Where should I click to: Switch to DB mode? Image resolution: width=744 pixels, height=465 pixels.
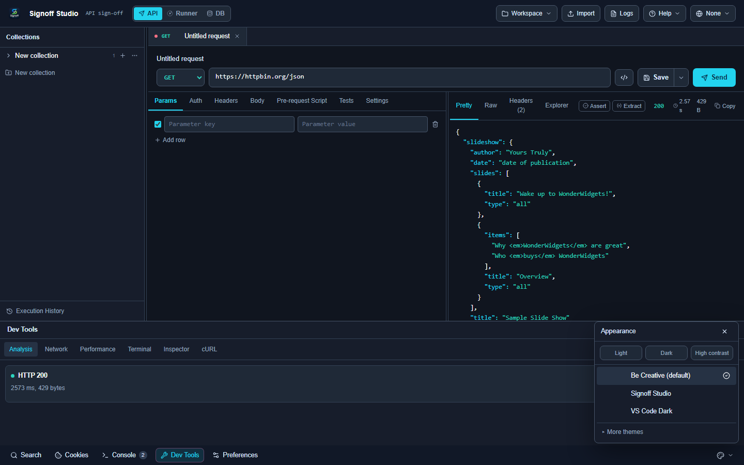tap(216, 13)
